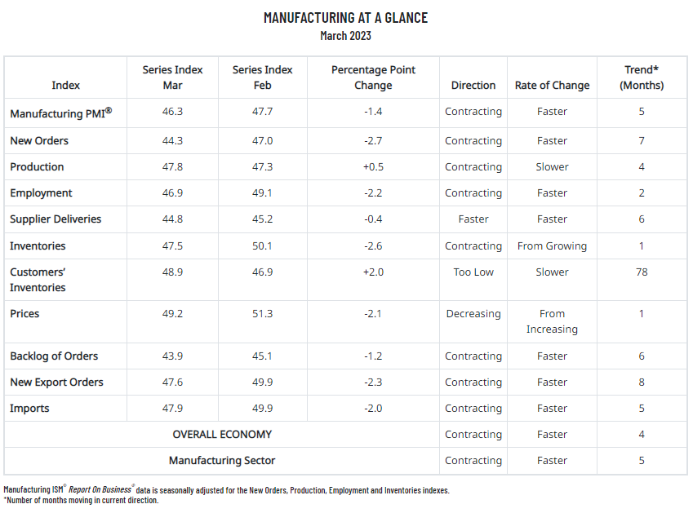This screenshot has width=693, height=513.
Task: Select the 'Manufacturing Sector' summary row label
Action: 222,461
